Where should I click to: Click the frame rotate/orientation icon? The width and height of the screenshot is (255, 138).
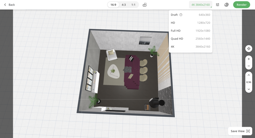145,5
